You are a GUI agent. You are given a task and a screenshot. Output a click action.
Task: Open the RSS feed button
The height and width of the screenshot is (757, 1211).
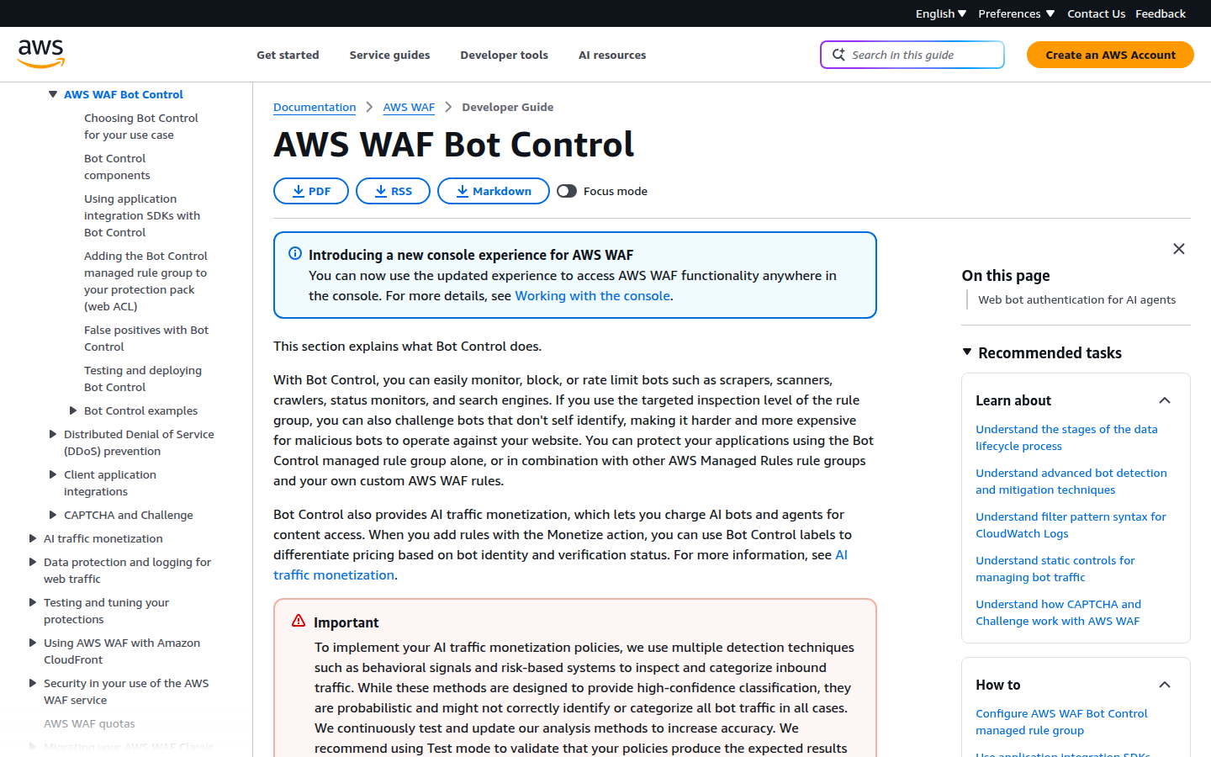point(393,191)
